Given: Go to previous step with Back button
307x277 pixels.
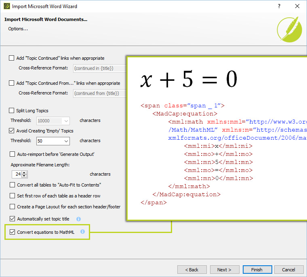Looking at the screenshot, I should 192,270.
